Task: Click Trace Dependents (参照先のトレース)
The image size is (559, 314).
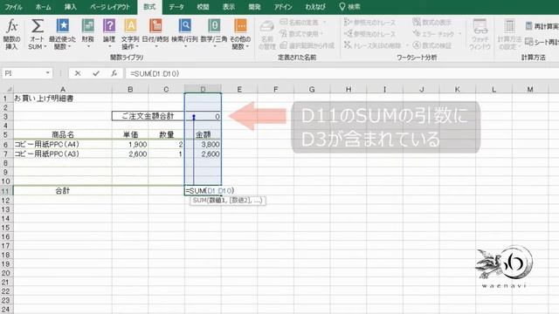Action: point(369,34)
